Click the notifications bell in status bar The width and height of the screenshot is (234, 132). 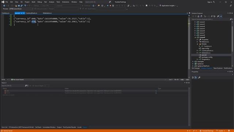(x=229, y=131)
